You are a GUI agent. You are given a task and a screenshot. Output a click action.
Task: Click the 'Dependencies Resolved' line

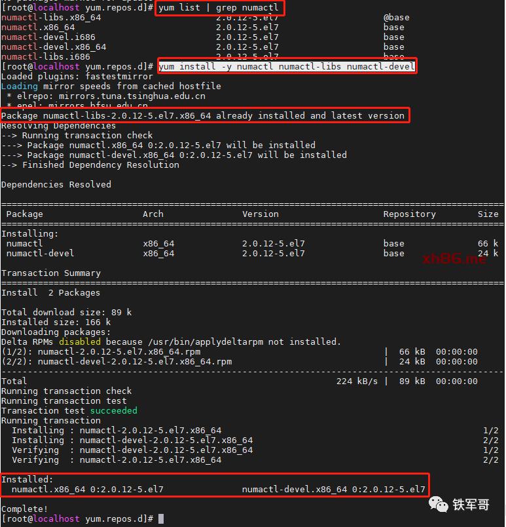[x=56, y=185]
